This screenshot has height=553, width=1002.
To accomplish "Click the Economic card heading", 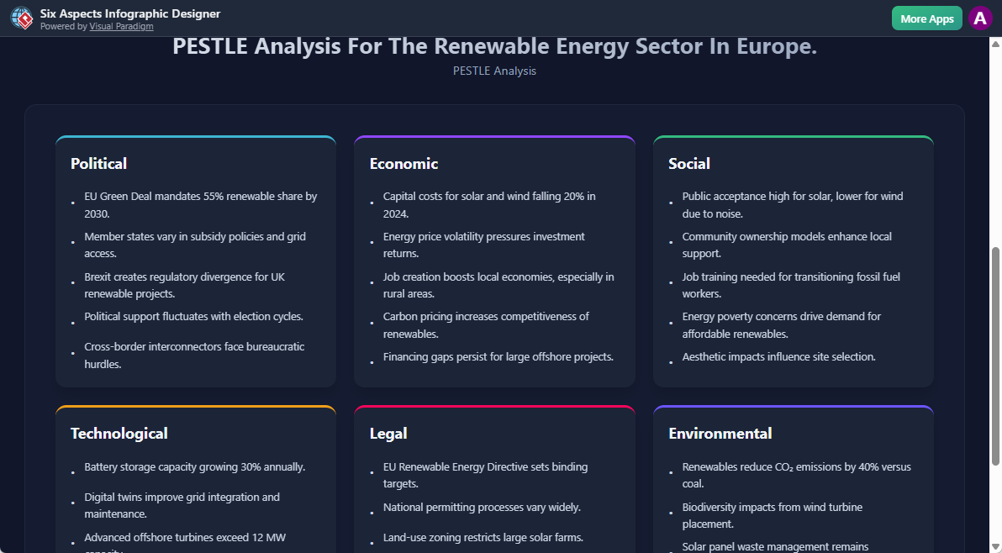I will click(x=403, y=163).
